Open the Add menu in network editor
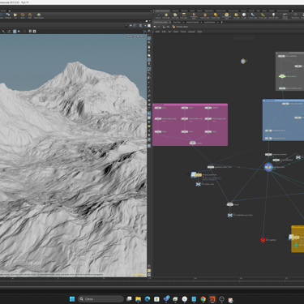 coord(157,32)
